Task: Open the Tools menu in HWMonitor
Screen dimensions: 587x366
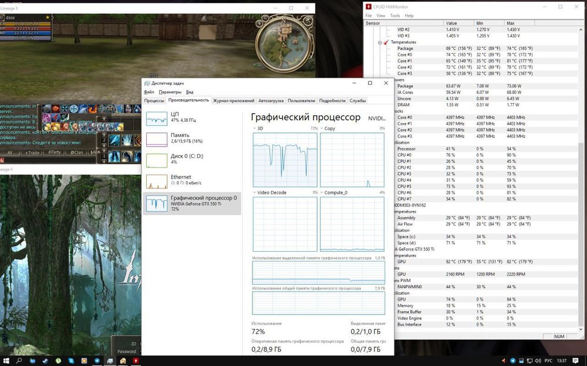Action: 395,16
